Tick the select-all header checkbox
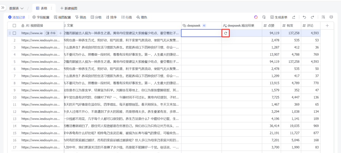This screenshot has height=153, width=341. tap(14, 25)
